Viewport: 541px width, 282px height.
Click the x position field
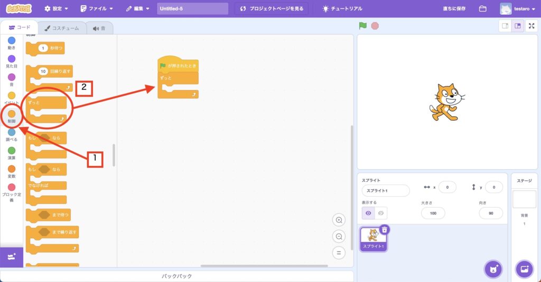[447, 187]
